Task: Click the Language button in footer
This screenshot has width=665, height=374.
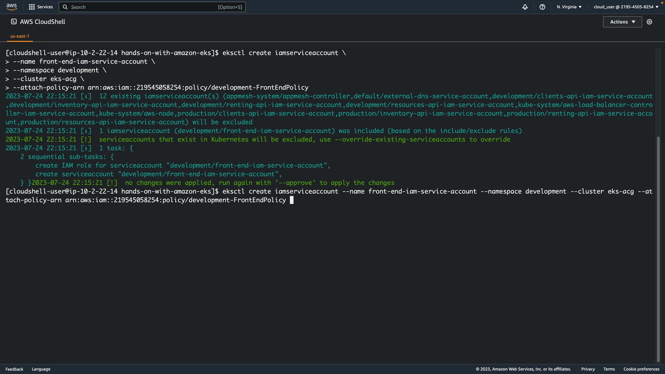Action: coord(41,369)
